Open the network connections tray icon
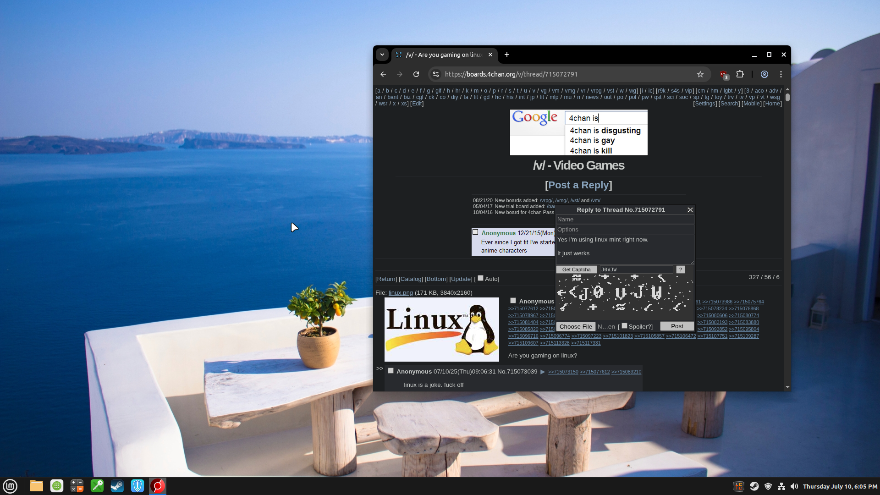The width and height of the screenshot is (880, 495). click(781, 486)
